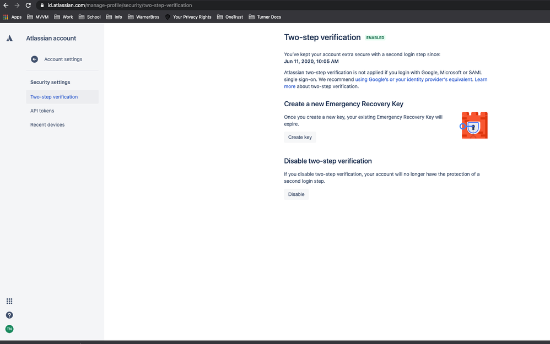Click the back arrow beside Account settings
The image size is (550, 344).
pos(34,59)
